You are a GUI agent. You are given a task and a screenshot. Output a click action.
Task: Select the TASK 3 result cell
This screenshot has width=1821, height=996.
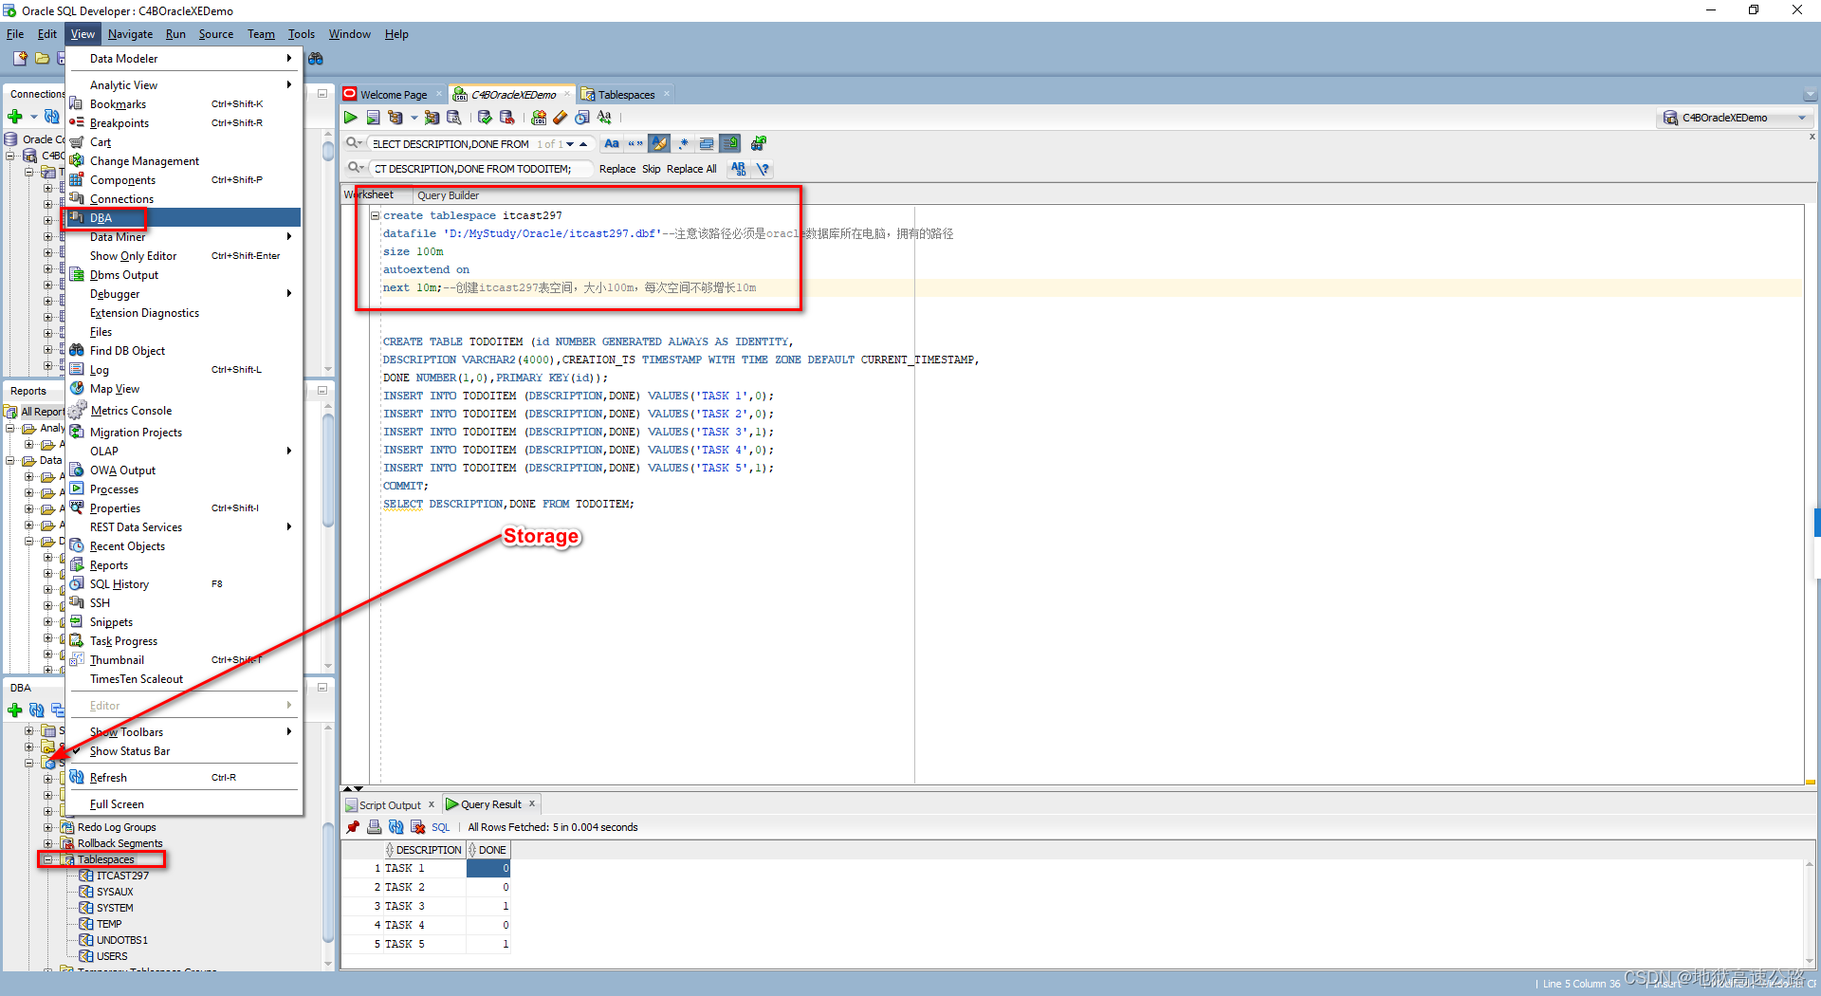[423, 906]
